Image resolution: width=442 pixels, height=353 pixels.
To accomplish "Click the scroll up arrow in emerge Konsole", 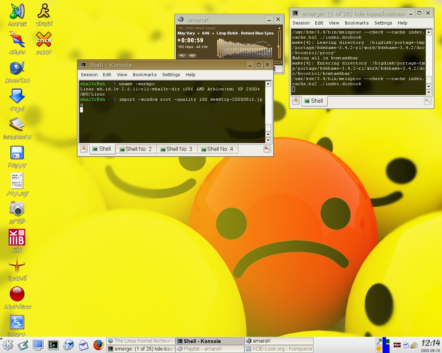I will (429, 32).
